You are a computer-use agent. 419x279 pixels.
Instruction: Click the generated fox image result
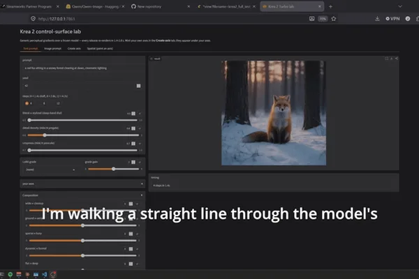click(274, 113)
